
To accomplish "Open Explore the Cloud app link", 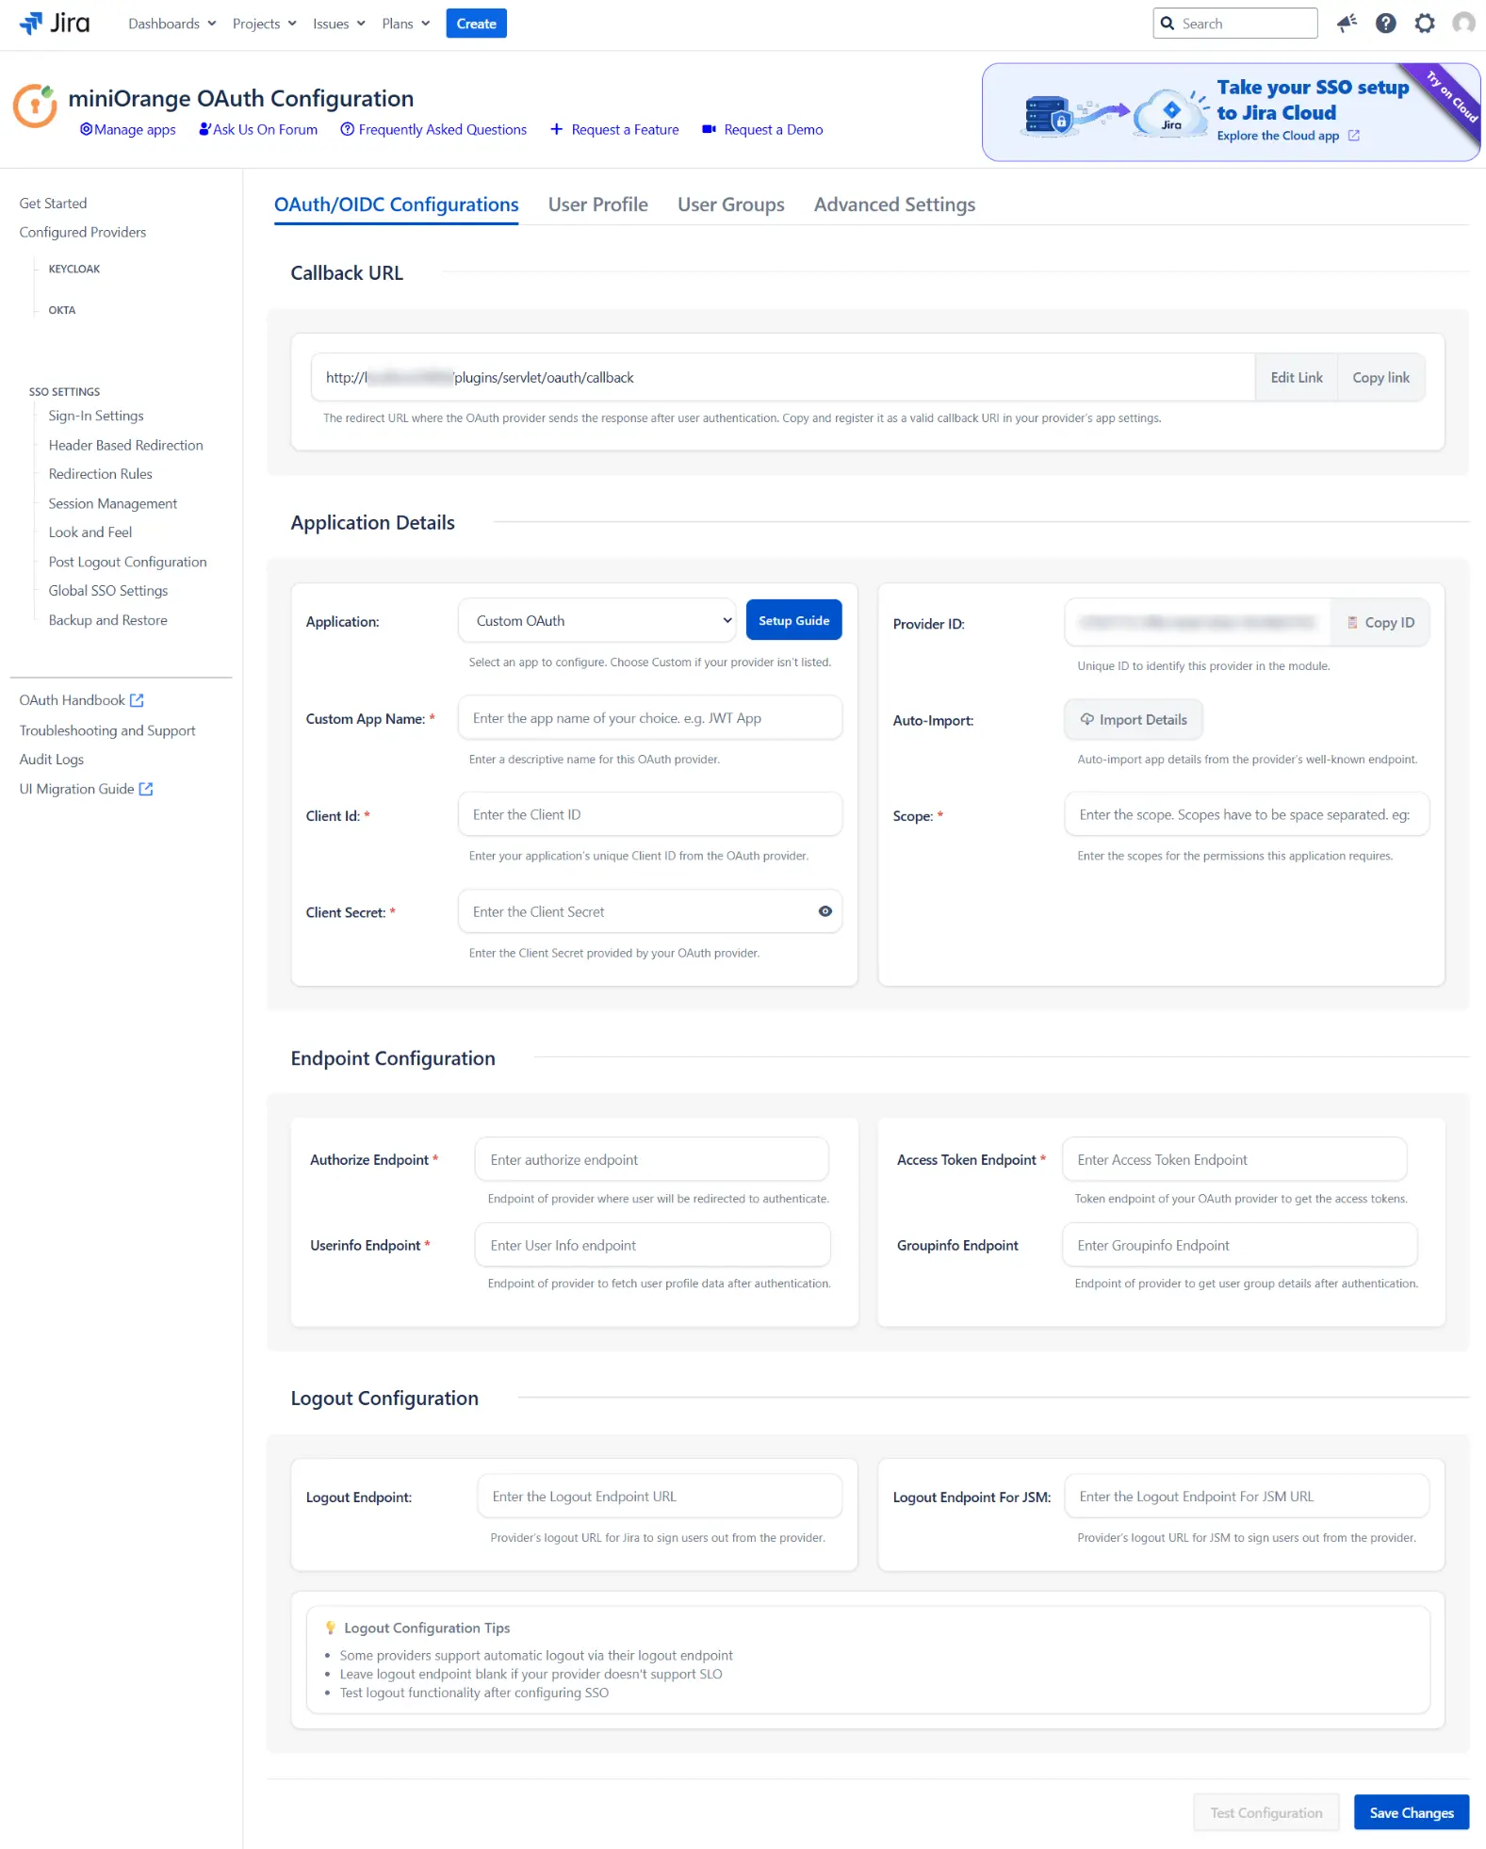I will pos(1287,136).
